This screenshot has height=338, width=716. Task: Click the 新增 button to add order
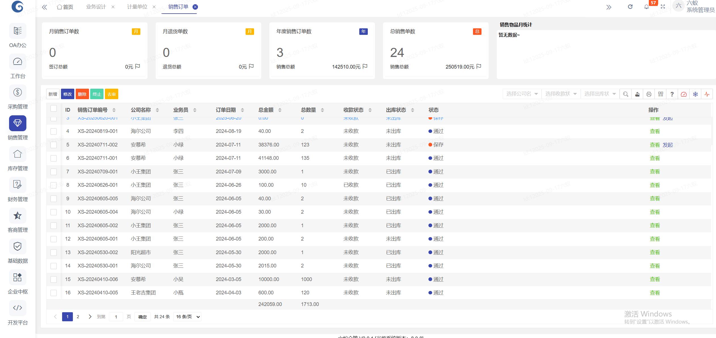(x=53, y=94)
